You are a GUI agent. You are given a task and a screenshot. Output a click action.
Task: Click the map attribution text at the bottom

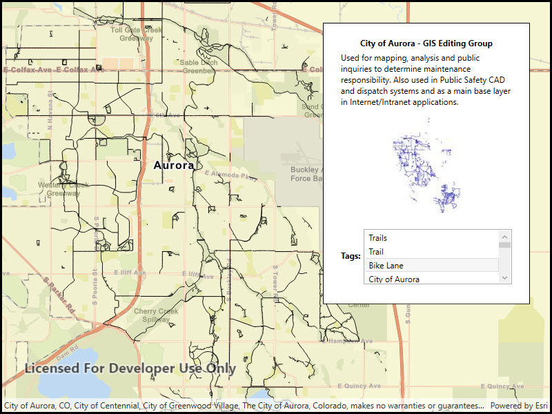[x=244, y=406]
